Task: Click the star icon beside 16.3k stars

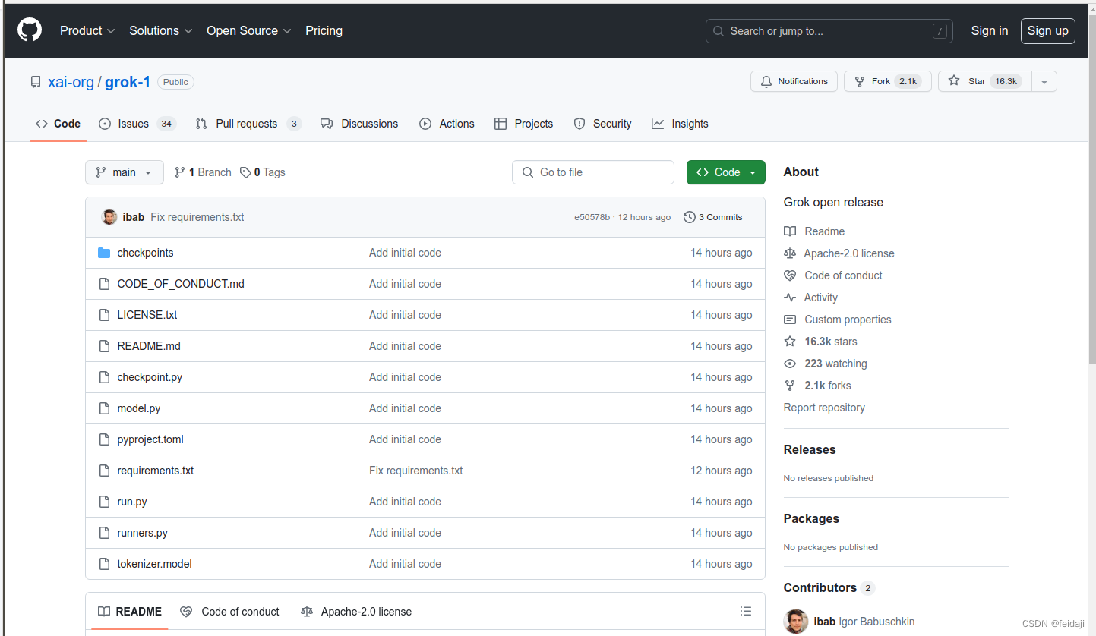Action: [x=790, y=342]
